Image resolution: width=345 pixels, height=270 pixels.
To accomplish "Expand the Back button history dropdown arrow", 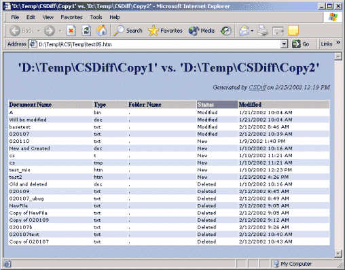I will (x=38, y=31).
